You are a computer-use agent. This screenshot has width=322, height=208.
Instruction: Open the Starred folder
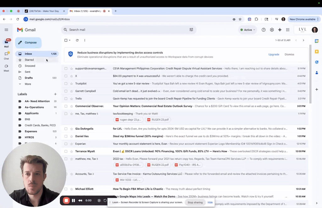tap(37, 60)
